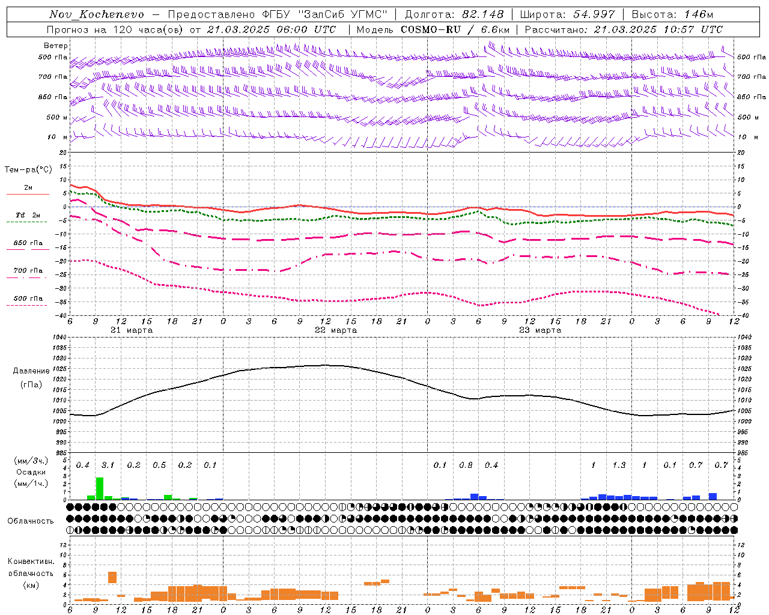This screenshot has height=615, width=769.
Task: Click the 'Осадки' precipitation label
Action: pyautogui.click(x=31, y=472)
